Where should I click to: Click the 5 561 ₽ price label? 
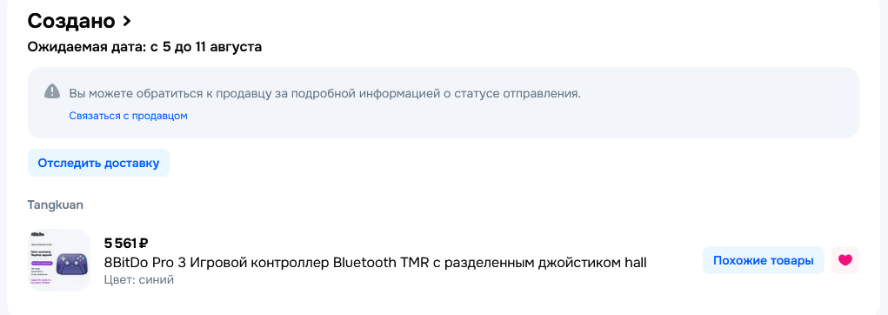click(x=126, y=244)
